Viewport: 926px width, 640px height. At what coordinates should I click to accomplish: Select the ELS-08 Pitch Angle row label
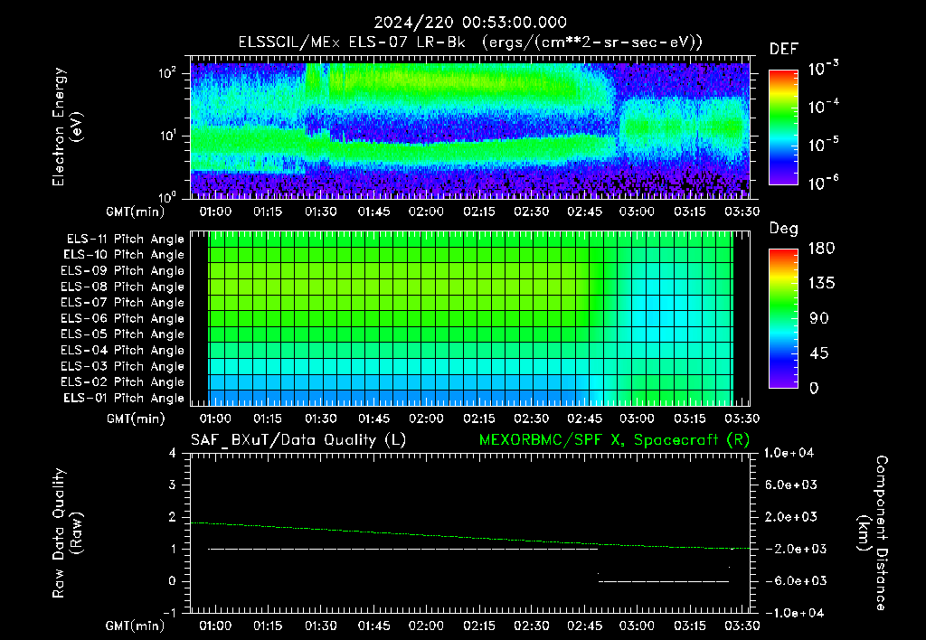coord(123,287)
